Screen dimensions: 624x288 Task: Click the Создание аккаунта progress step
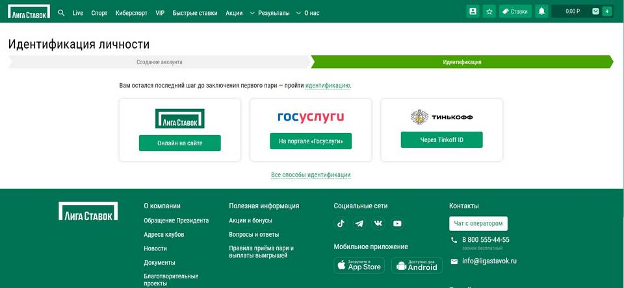pyautogui.click(x=159, y=62)
